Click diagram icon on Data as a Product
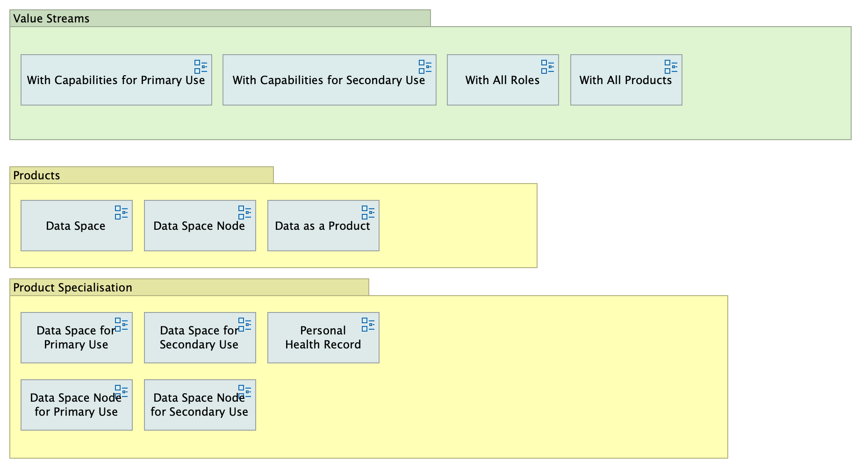Screen dimensions: 861x468 pyautogui.click(x=368, y=213)
